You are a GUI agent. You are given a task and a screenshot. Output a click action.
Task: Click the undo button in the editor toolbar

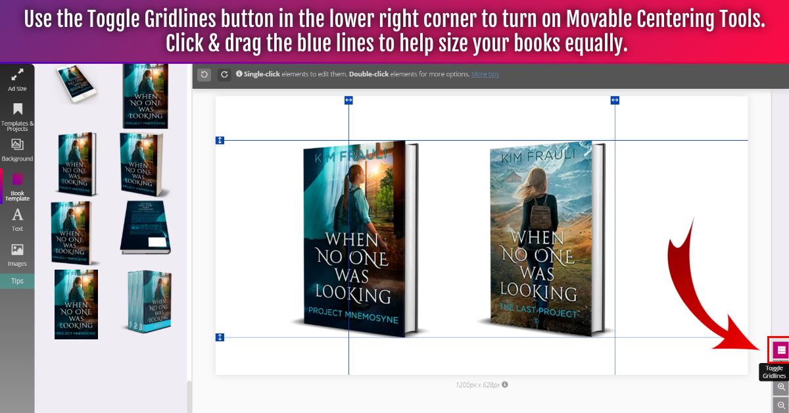click(x=204, y=74)
